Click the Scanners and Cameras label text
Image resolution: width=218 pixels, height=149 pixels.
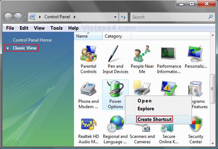click(142, 139)
